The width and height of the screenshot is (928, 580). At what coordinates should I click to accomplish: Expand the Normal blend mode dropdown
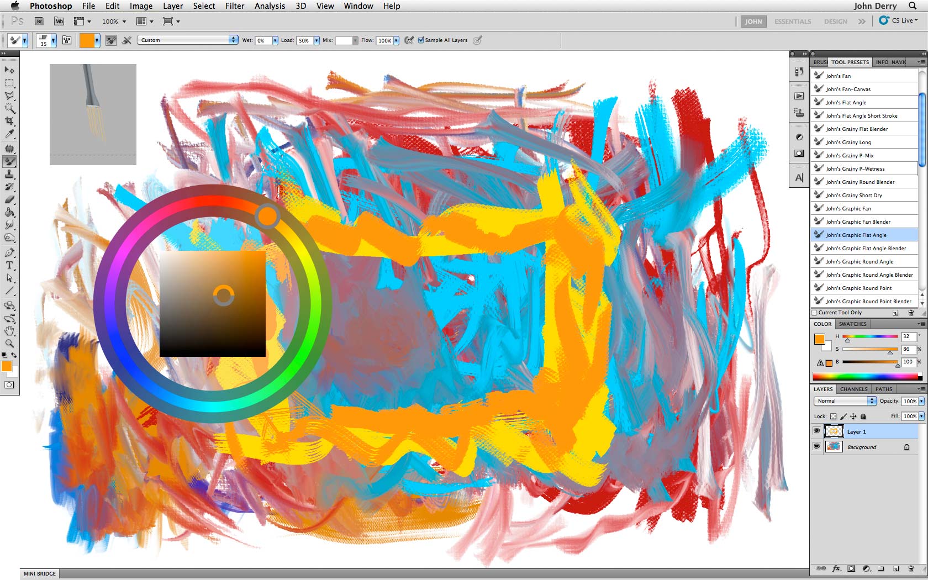pos(872,401)
